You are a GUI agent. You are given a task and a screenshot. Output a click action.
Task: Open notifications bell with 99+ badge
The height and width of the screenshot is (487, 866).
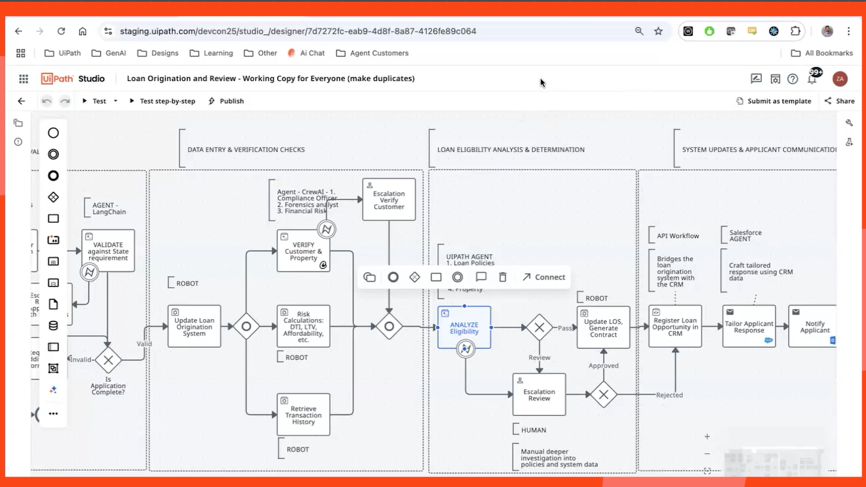click(813, 77)
